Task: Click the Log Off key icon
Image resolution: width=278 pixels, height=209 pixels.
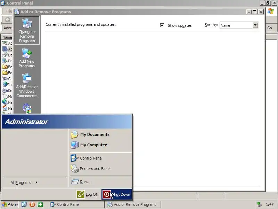Action: 81,194
